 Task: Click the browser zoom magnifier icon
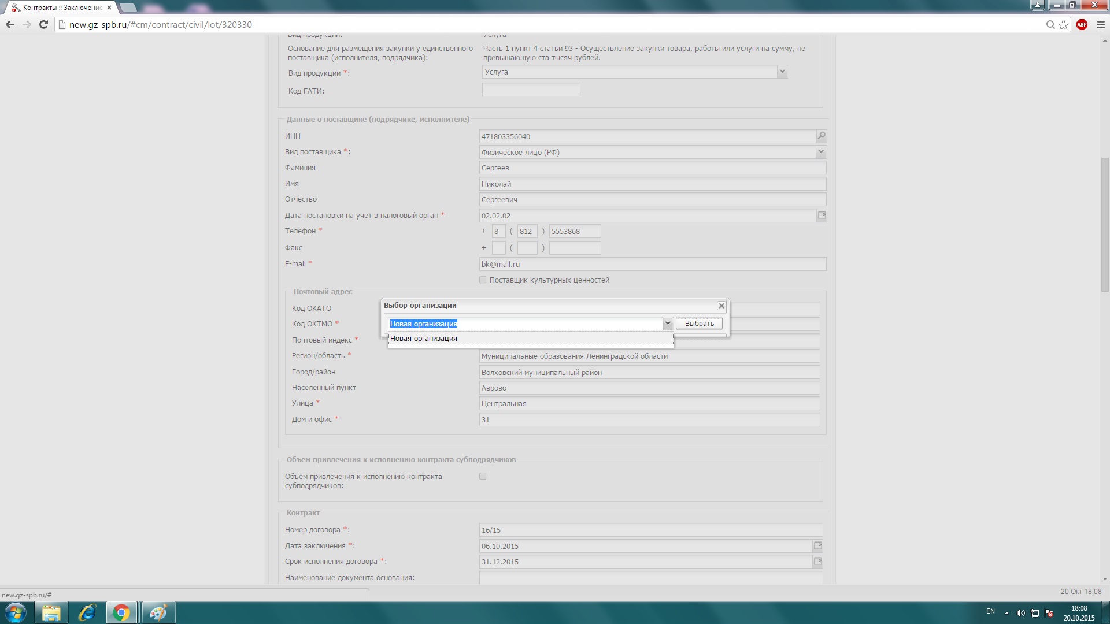coord(1050,24)
